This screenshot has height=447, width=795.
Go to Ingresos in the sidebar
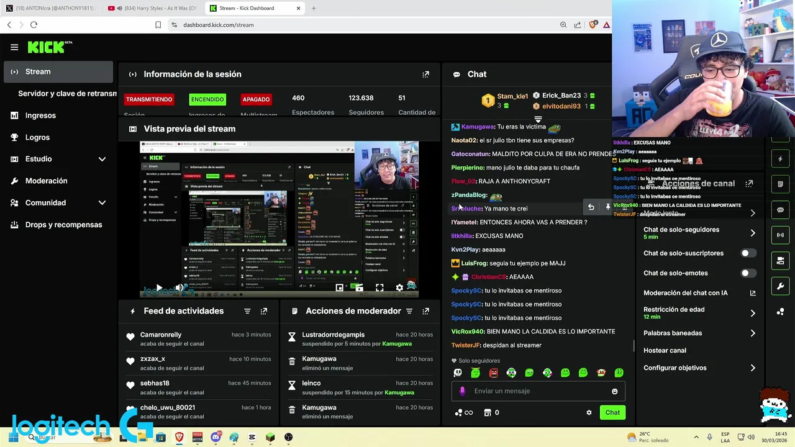pyautogui.click(x=40, y=115)
